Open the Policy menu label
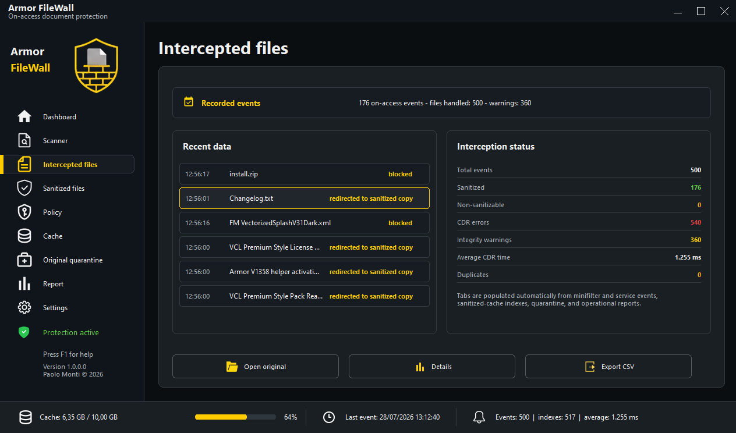736x433 pixels. pos(52,212)
